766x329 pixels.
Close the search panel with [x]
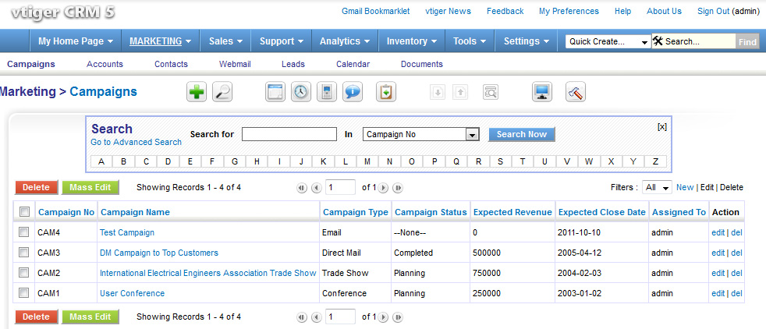pos(662,127)
